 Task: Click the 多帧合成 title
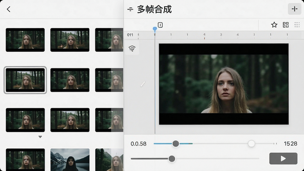(x=154, y=9)
